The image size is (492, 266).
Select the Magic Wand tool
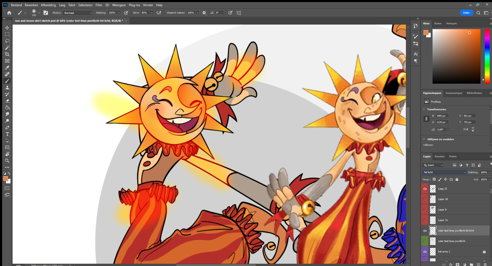[x=7, y=48]
